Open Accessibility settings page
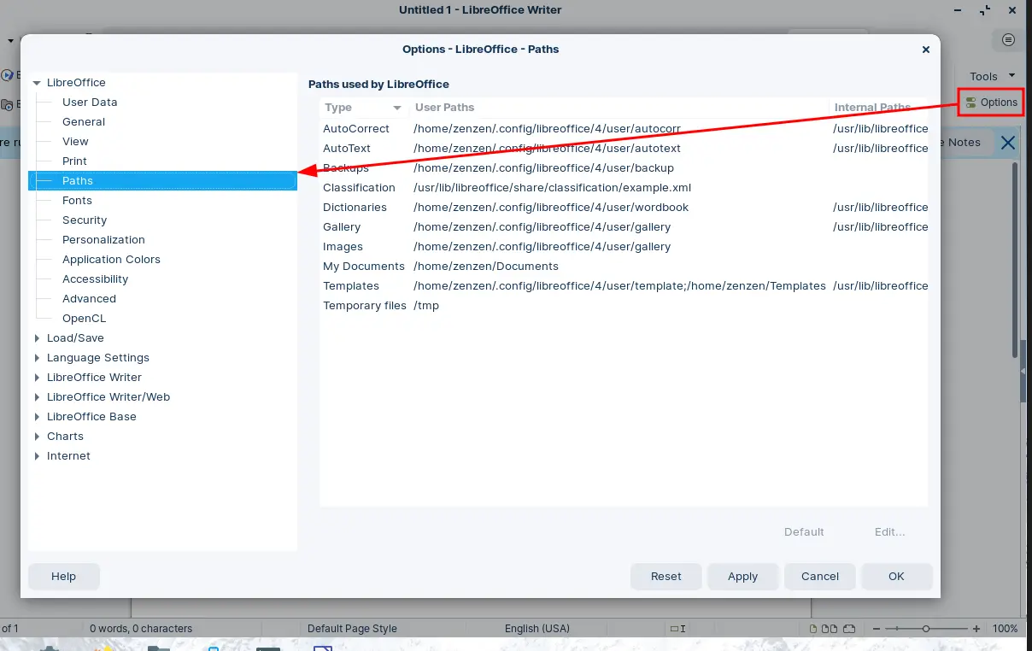 95,279
